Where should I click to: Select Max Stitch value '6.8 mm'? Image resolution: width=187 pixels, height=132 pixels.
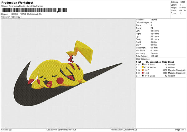click(x=154, y=48)
